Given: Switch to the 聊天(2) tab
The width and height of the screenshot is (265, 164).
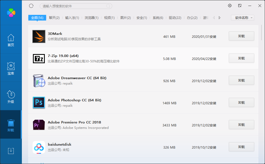Looking at the screenshot, I should coord(54,18).
